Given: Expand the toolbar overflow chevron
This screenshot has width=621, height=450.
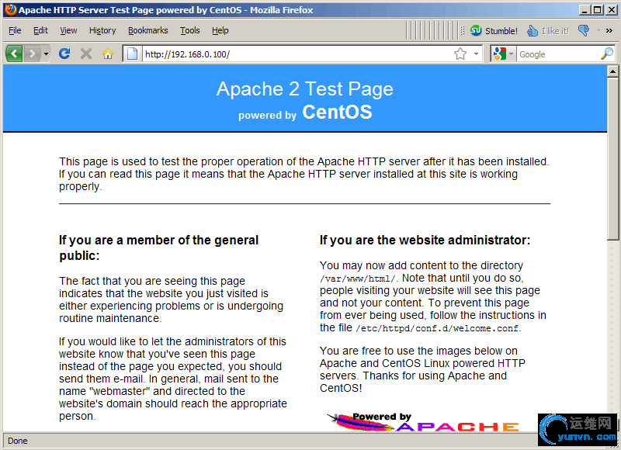Looking at the screenshot, I should click(609, 30).
